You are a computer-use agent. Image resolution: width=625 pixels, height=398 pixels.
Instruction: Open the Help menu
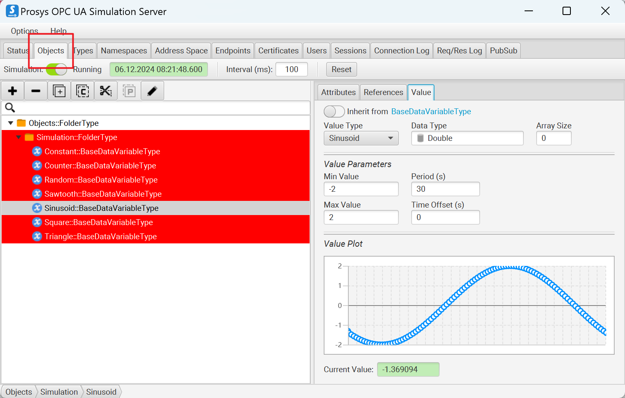(x=58, y=31)
